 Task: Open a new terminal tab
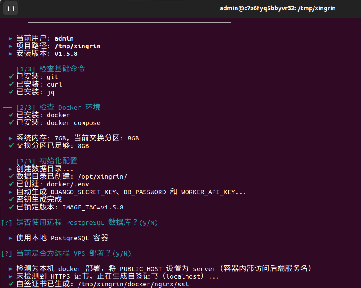point(11,9)
